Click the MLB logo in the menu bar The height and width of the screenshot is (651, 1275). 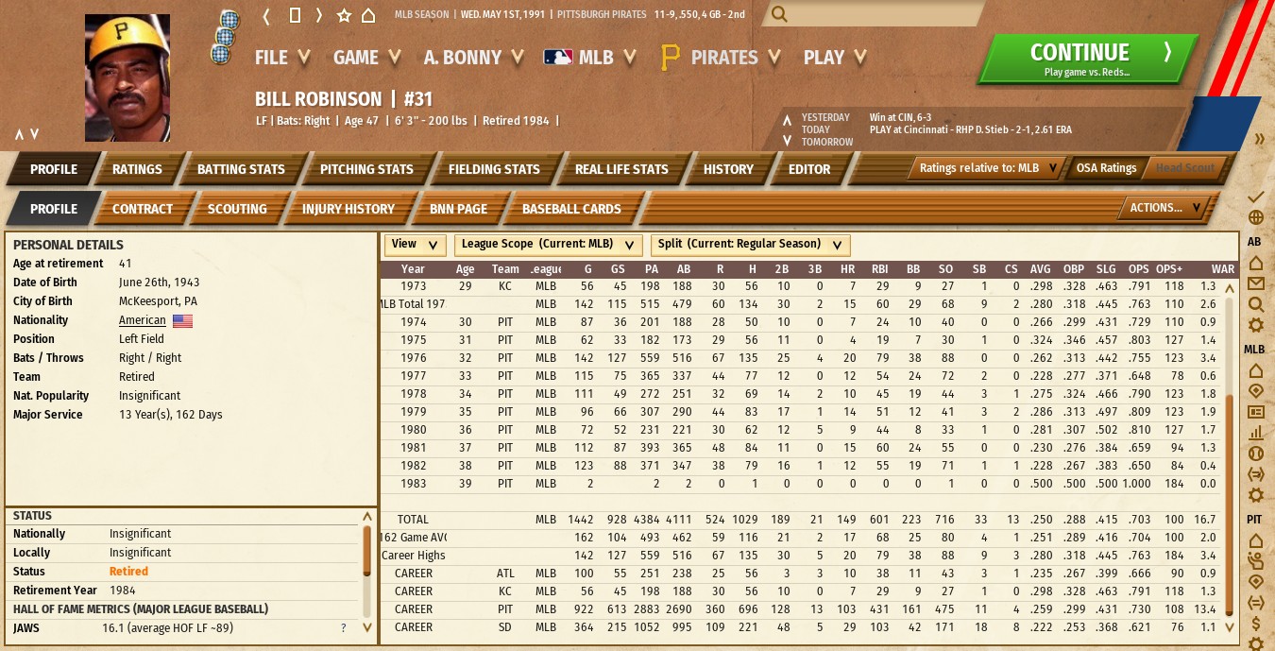click(x=558, y=58)
